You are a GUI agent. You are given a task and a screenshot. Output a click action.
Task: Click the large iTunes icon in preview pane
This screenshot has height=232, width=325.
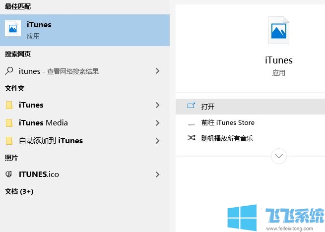click(278, 31)
